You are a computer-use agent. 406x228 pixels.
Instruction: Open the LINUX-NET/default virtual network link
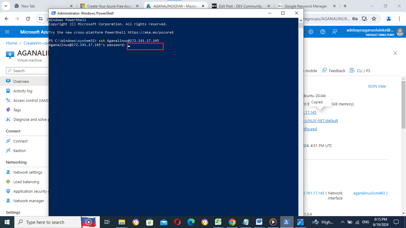pyautogui.click(x=320, y=121)
